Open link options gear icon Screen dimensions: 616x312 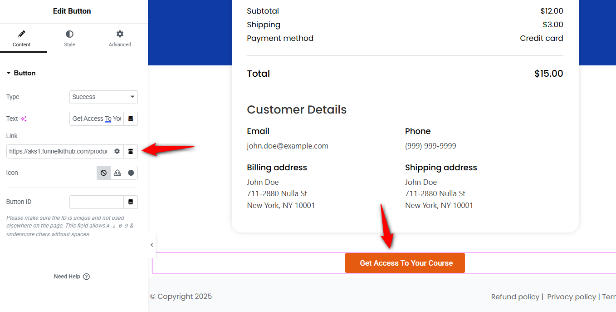tap(117, 151)
